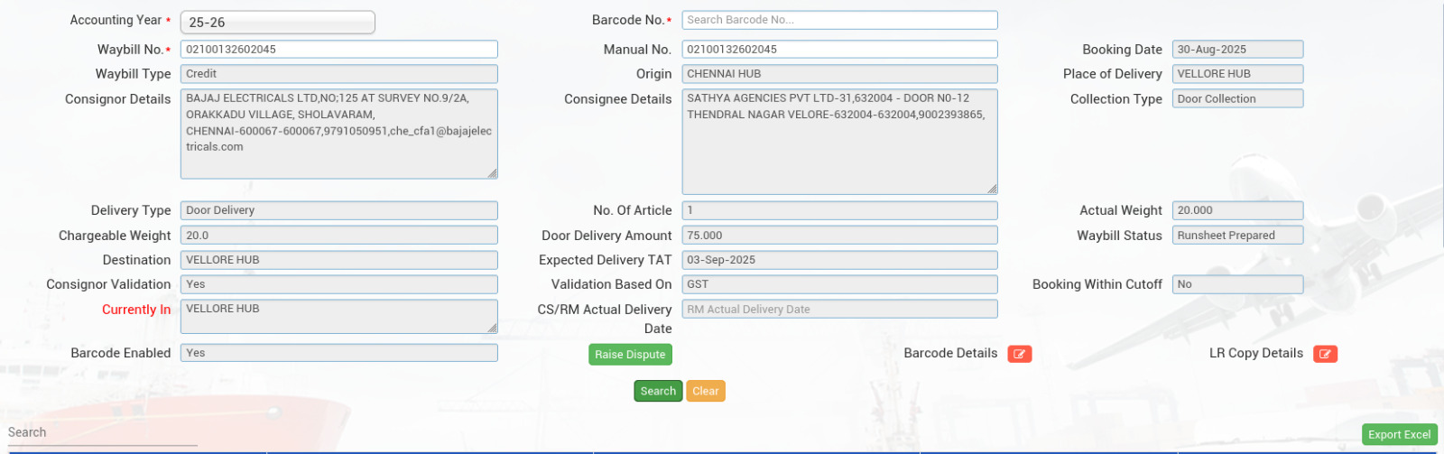This screenshot has height=454, width=1444.
Task: Click the green Search button
Action: point(658,391)
